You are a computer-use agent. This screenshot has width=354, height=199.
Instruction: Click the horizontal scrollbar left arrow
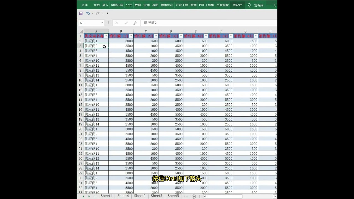(205, 197)
